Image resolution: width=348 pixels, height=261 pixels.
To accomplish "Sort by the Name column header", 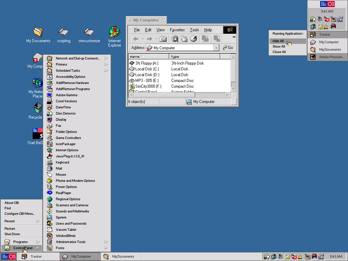I will coord(149,57).
